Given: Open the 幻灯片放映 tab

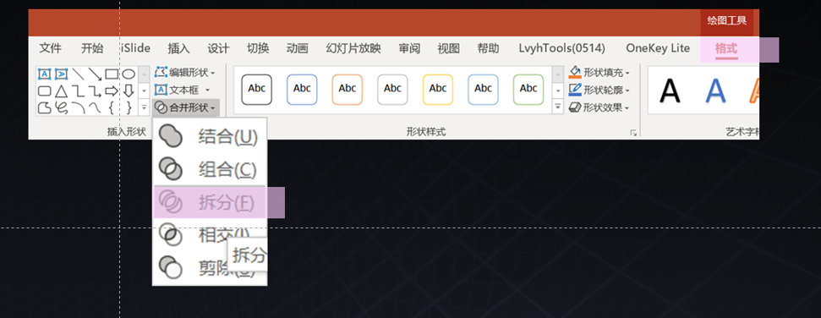Looking at the screenshot, I should pyautogui.click(x=353, y=49).
